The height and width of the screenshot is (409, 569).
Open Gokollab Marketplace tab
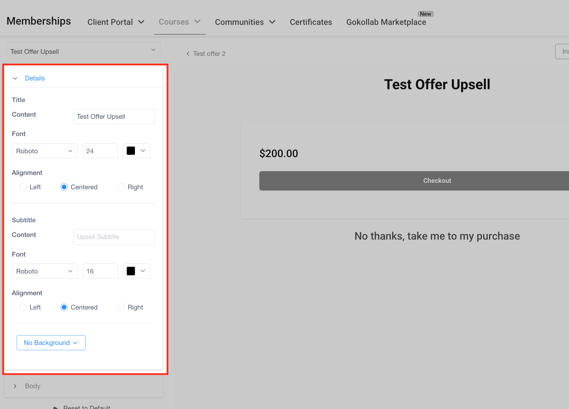[x=386, y=22]
